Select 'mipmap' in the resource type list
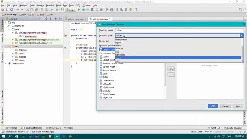The image size is (247, 139). click(x=178, y=49)
